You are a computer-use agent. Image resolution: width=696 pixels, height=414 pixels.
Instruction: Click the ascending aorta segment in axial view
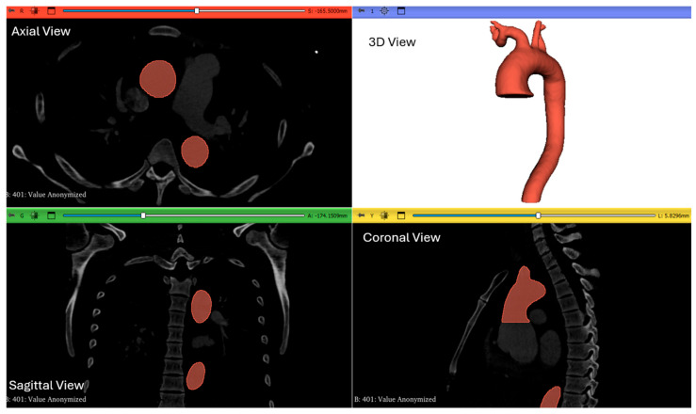coord(158,79)
